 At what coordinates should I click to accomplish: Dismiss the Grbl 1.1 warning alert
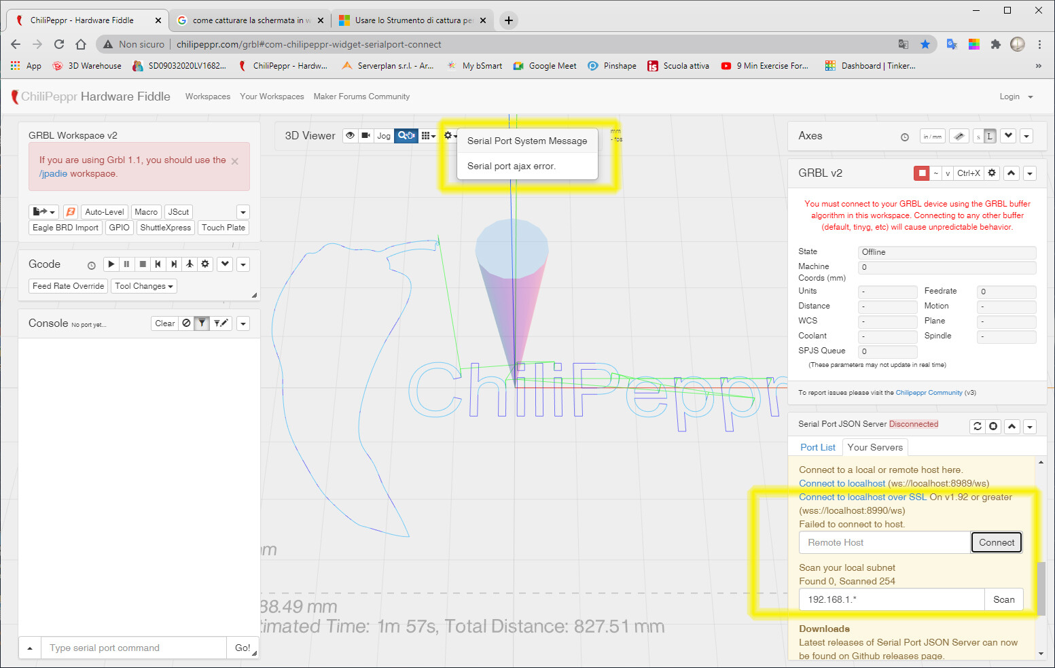(x=235, y=161)
